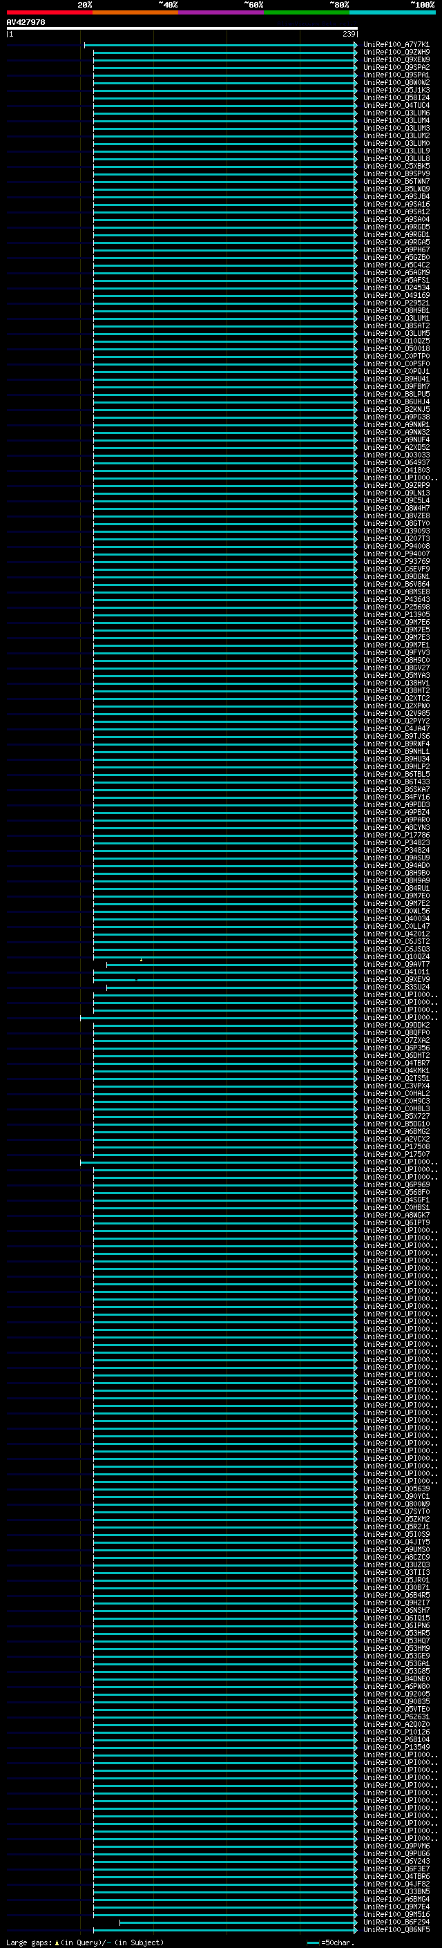Select the UniRef100_Q9DDK2 label
This screenshot has width=442, height=1948.
click(x=396, y=1025)
